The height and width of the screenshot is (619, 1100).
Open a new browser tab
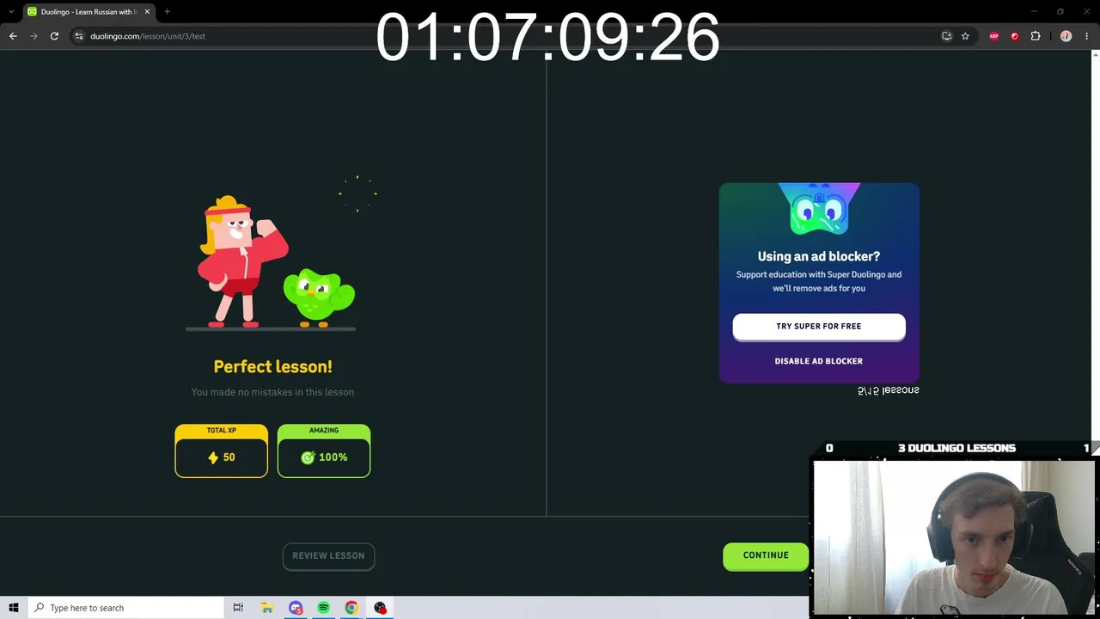tap(167, 12)
